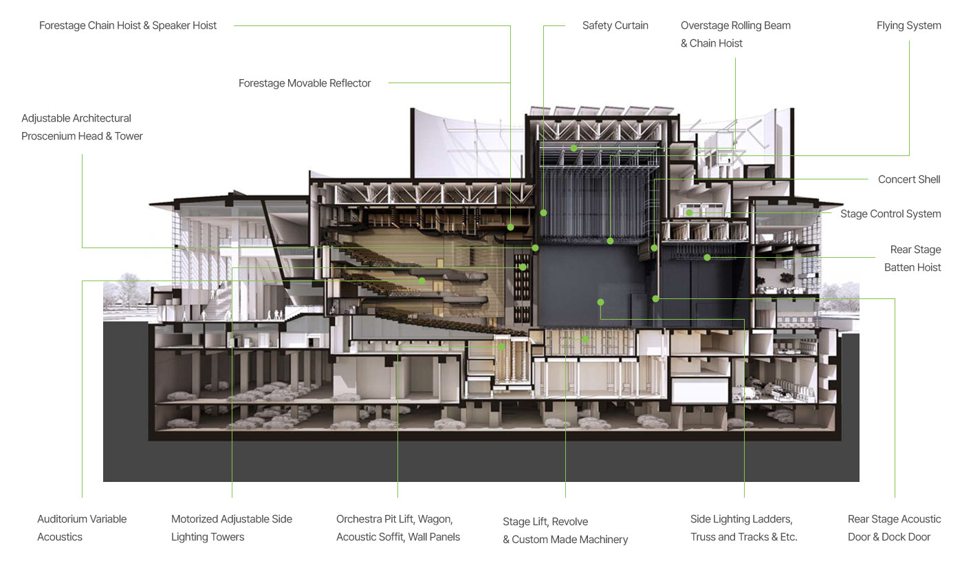Select the Orchestra Pit Lift green dot
962x561 pixels.
502,346
